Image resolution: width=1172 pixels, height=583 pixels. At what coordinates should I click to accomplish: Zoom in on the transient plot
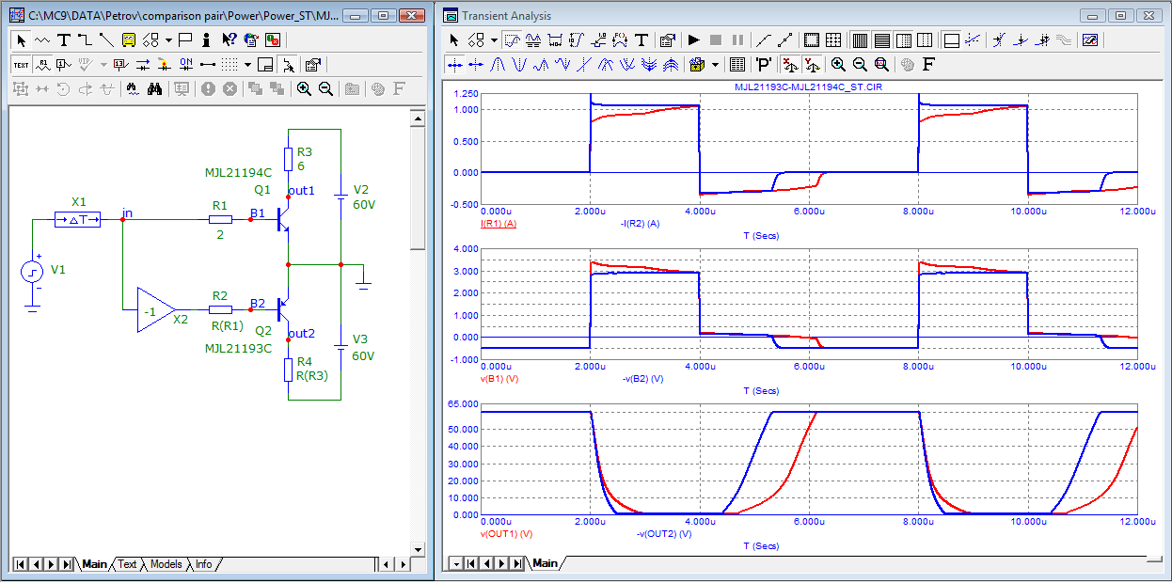[838, 65]
